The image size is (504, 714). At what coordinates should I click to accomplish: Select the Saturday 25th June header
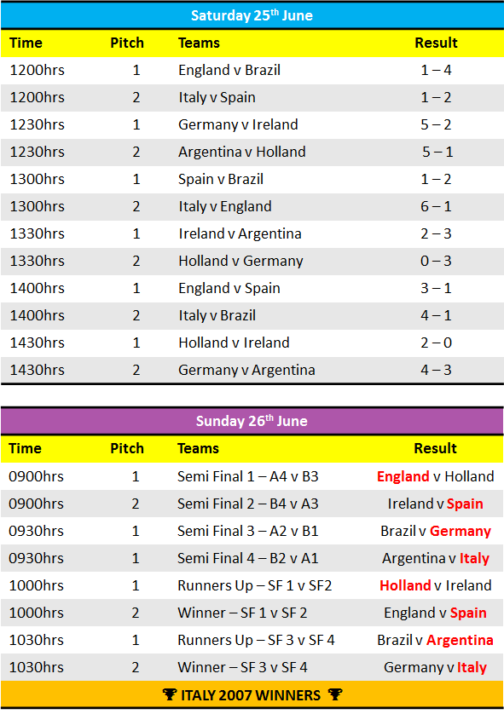252,15
